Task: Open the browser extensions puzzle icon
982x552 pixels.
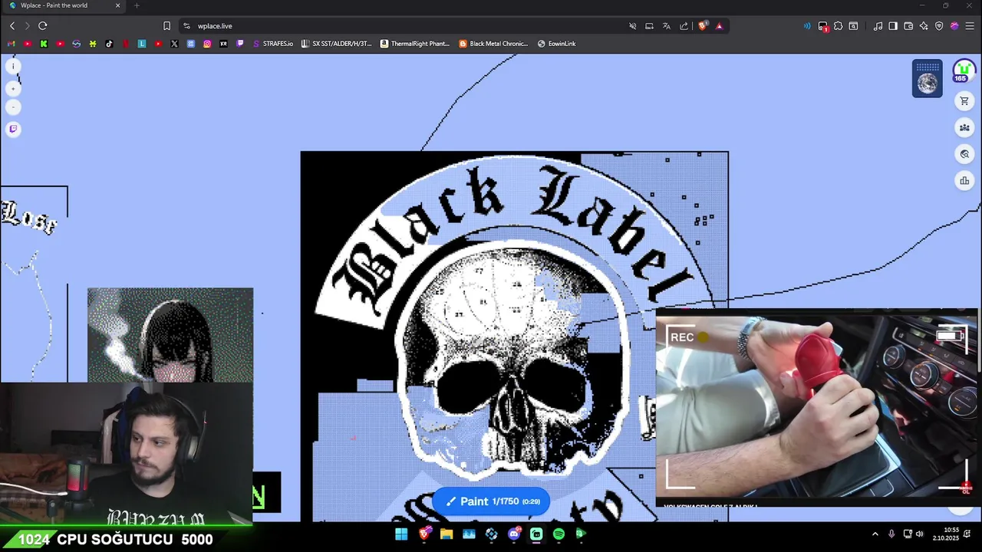Action: (x=838, y=26)
